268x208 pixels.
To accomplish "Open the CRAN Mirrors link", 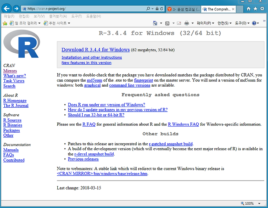I will (x=10, y=71).
